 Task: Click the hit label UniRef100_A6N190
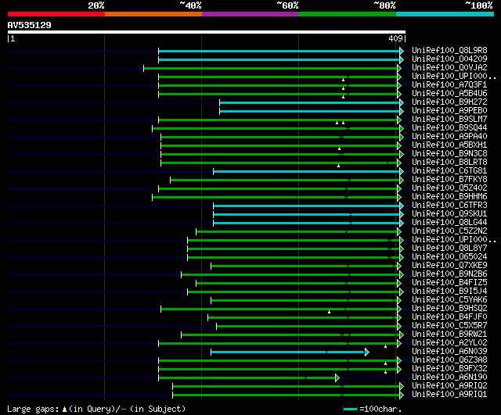point(449,377)
